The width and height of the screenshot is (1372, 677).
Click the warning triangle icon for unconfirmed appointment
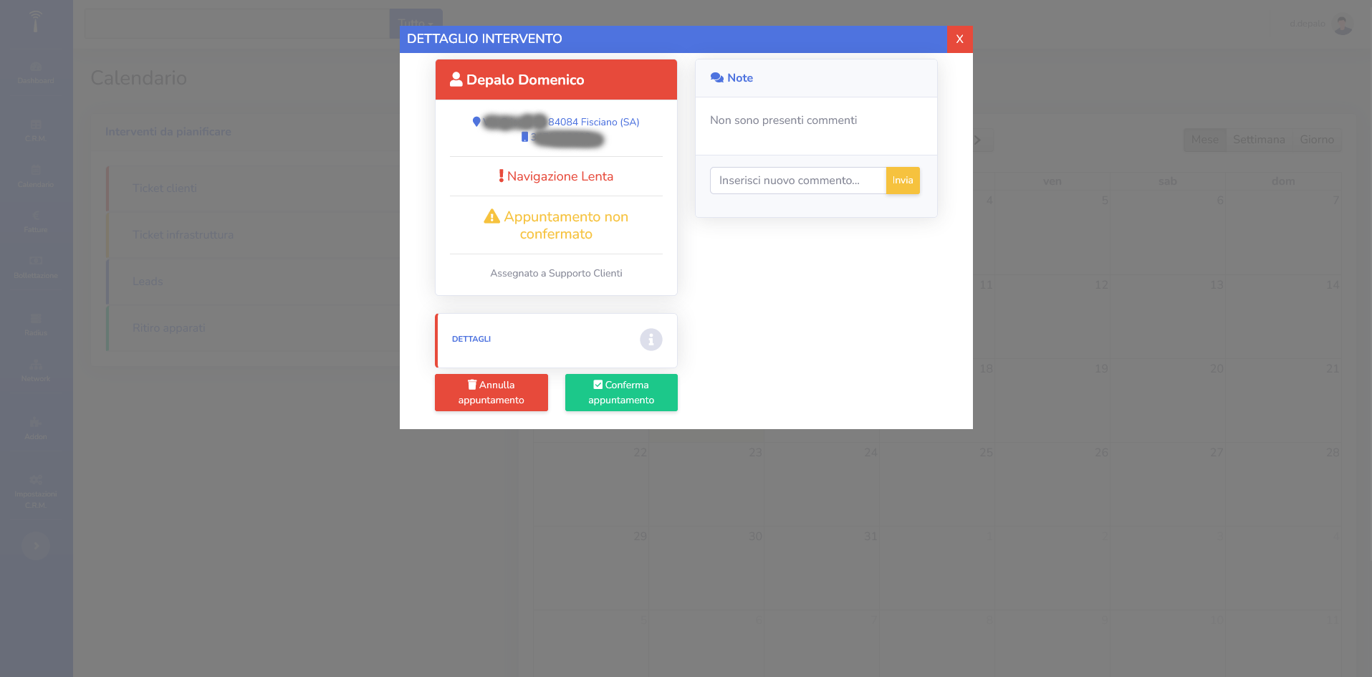(x=491, y=216)
